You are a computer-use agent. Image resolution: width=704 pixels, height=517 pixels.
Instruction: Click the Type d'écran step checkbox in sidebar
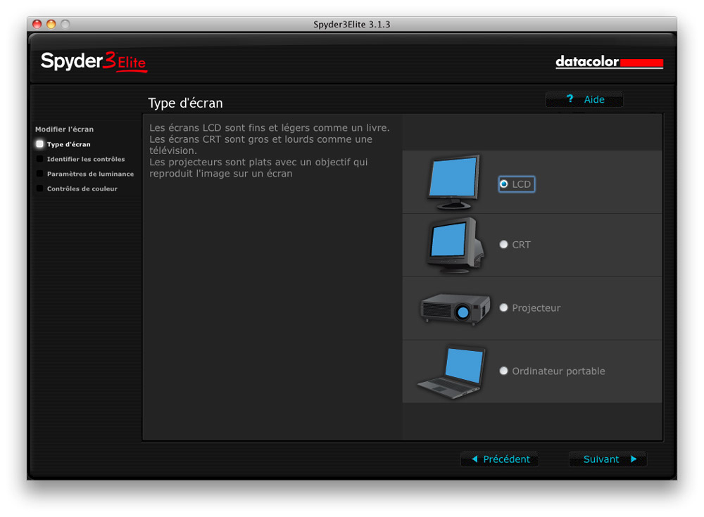(x=39, y=144)
